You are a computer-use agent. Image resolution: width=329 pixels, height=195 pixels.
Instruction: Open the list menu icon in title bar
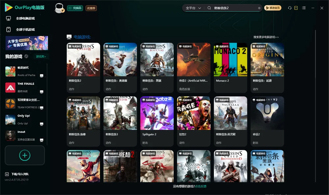304,8
